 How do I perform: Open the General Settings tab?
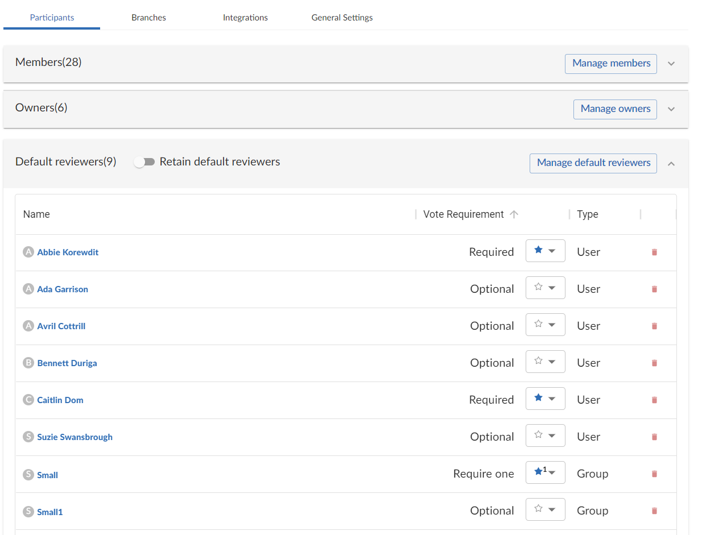pyautogui.click(x=342, y=17)
